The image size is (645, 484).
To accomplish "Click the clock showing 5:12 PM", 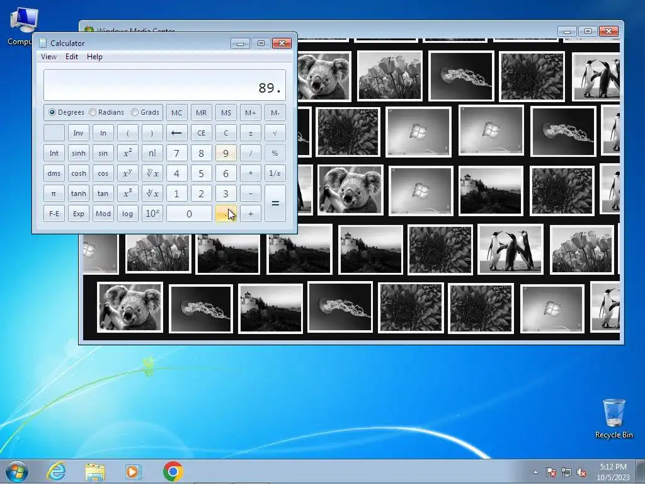I will 613,471.
